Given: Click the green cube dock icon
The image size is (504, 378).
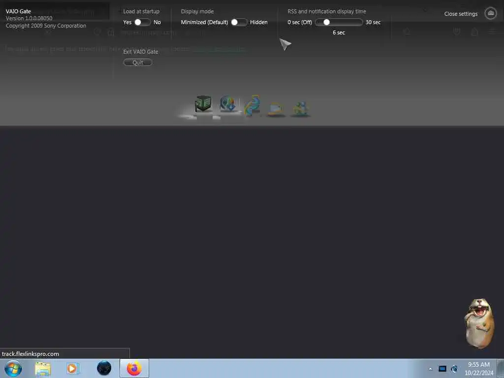Looking at the screenshot, I should [203, 104].
